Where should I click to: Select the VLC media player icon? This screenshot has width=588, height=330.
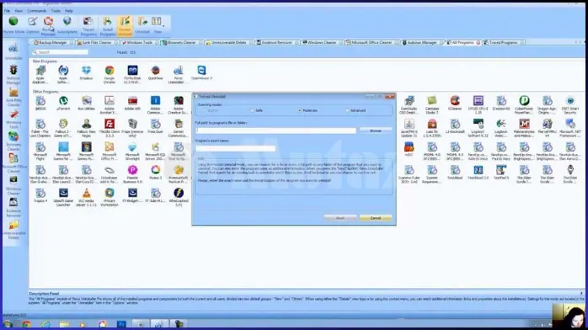tap(86, 197)
